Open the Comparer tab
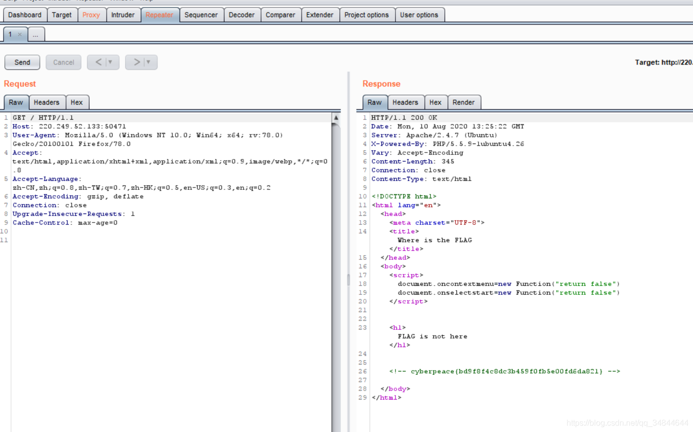 (x=280, y=15)
